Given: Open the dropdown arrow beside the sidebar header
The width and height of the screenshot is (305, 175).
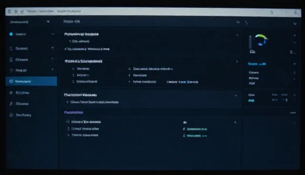Looking at the screenshot, I should click(48, 22).
